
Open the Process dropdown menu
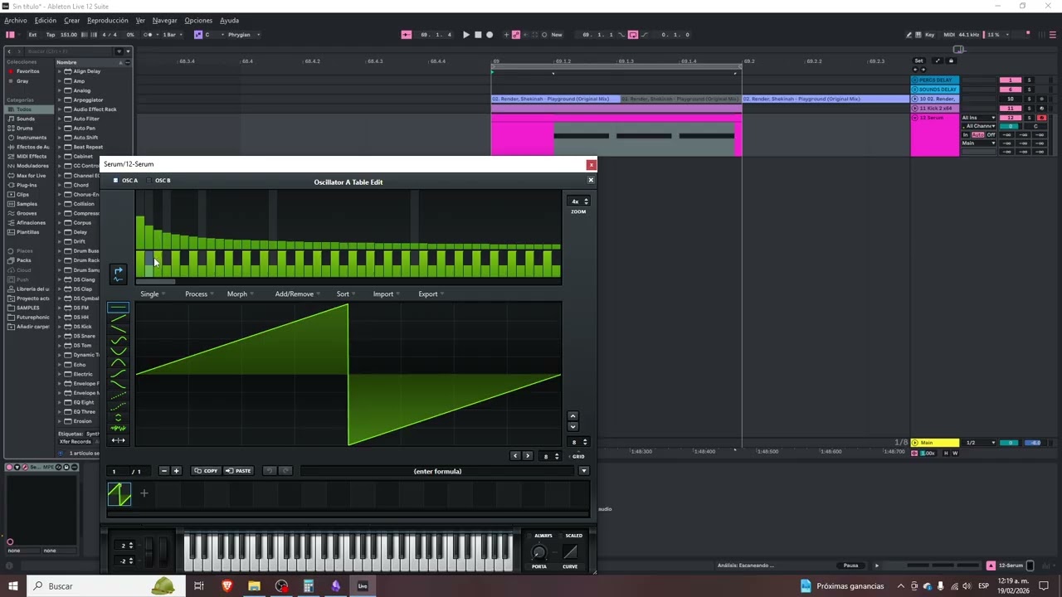tap(199, 294)
